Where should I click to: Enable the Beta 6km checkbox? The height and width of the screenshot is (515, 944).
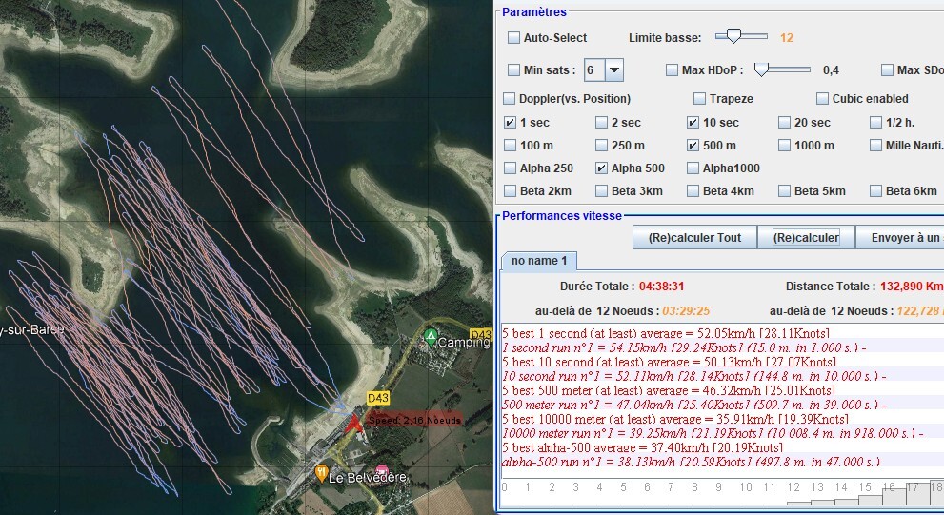coord(875,191)
